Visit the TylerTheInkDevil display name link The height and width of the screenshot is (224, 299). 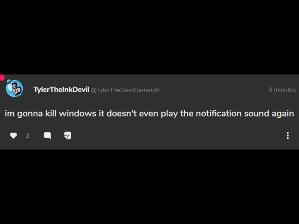tap(61, 90)
